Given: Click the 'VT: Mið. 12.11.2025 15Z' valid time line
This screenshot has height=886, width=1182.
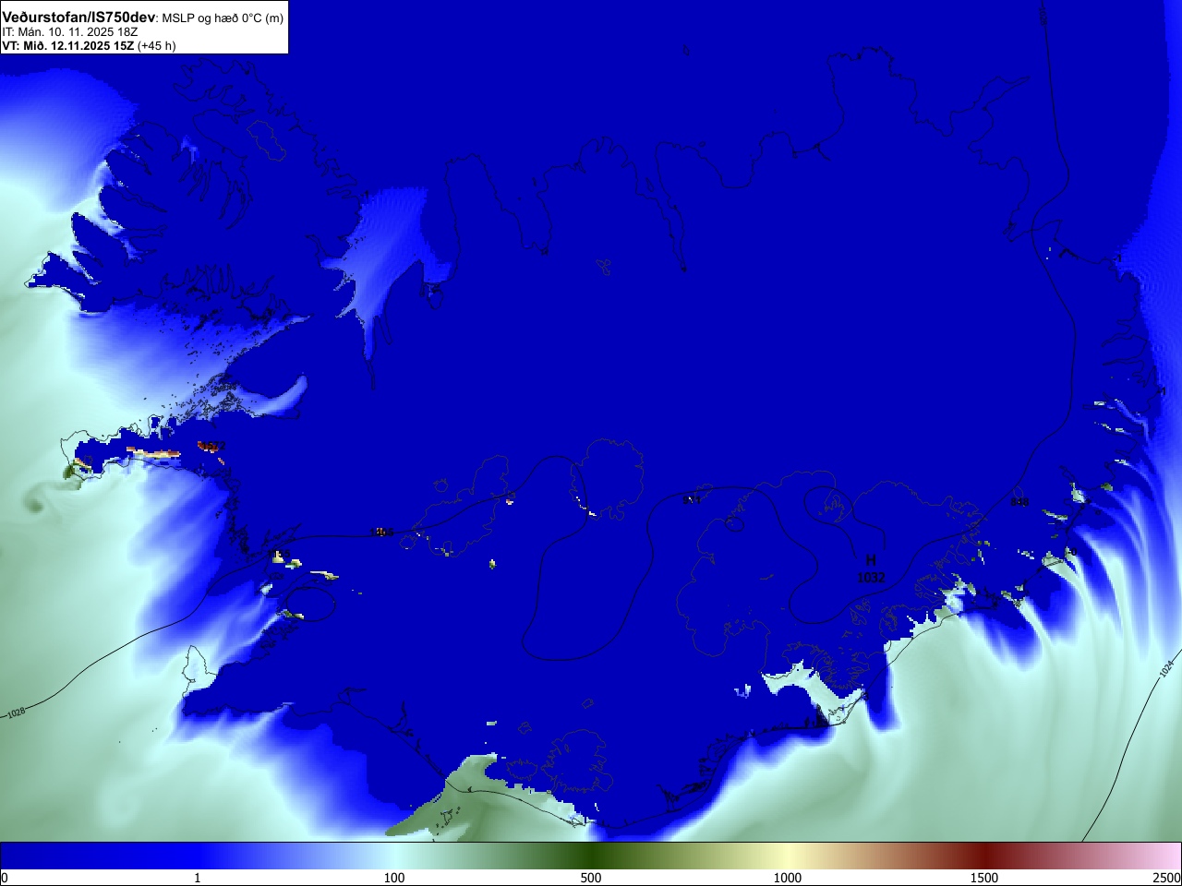Looking at the screenshot, I should pos(68,45).
